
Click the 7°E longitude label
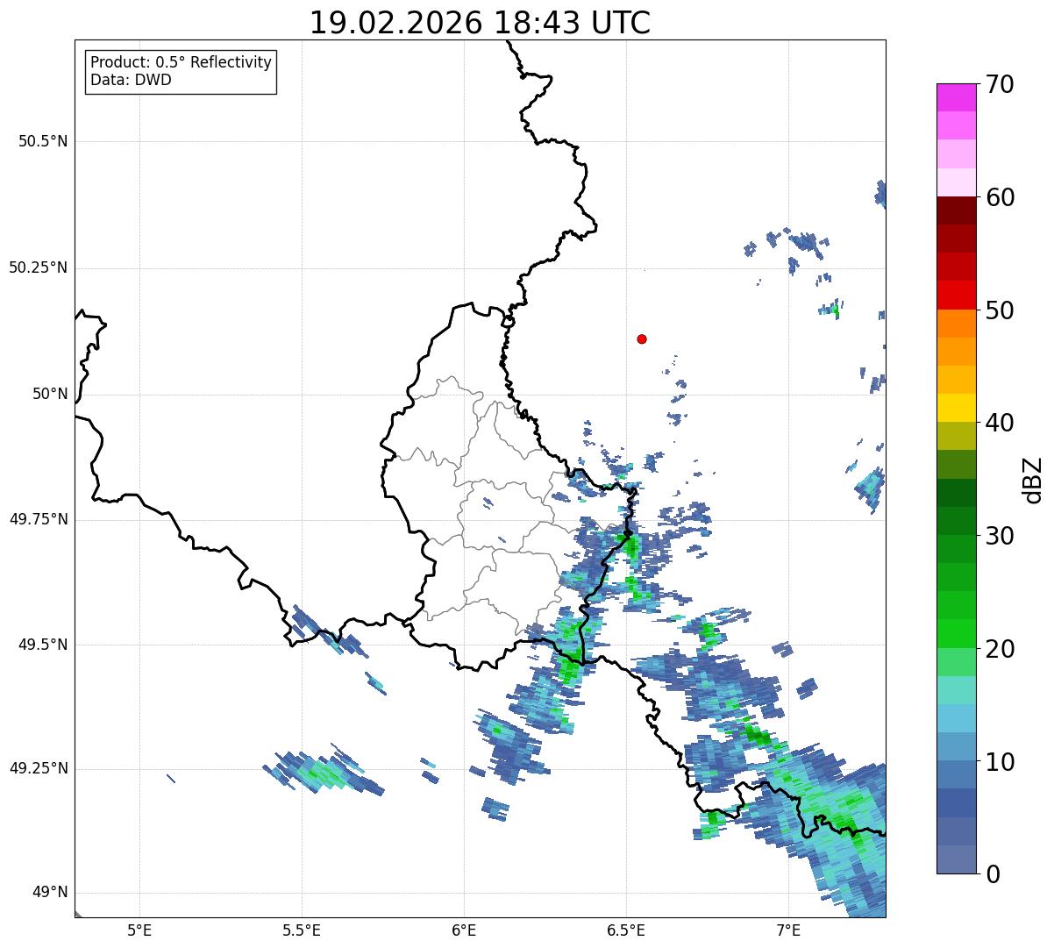pyautogui.click(x=788, y=930)
